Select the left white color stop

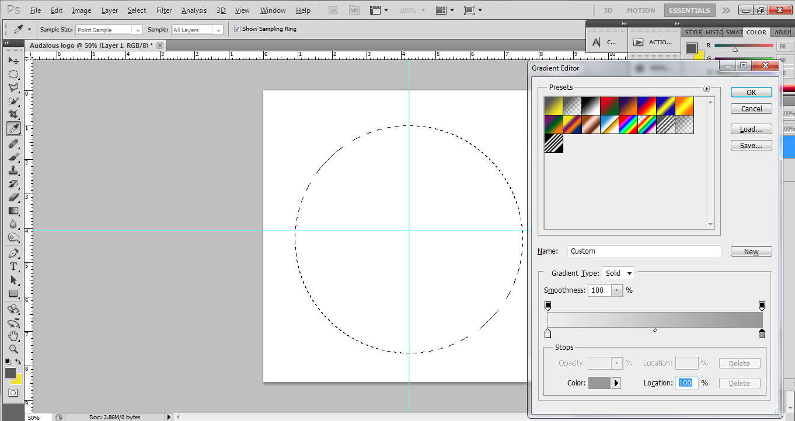(548, 334)
